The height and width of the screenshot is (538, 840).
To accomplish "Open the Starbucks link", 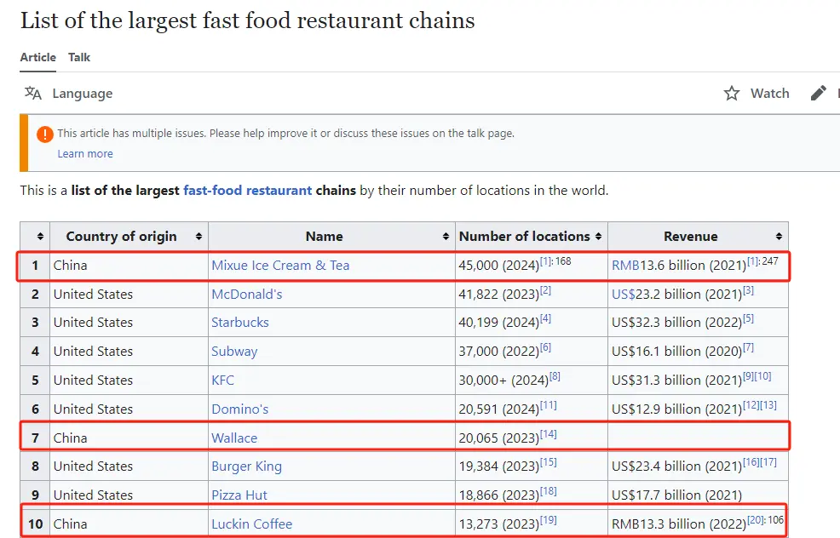I will 240,323.
